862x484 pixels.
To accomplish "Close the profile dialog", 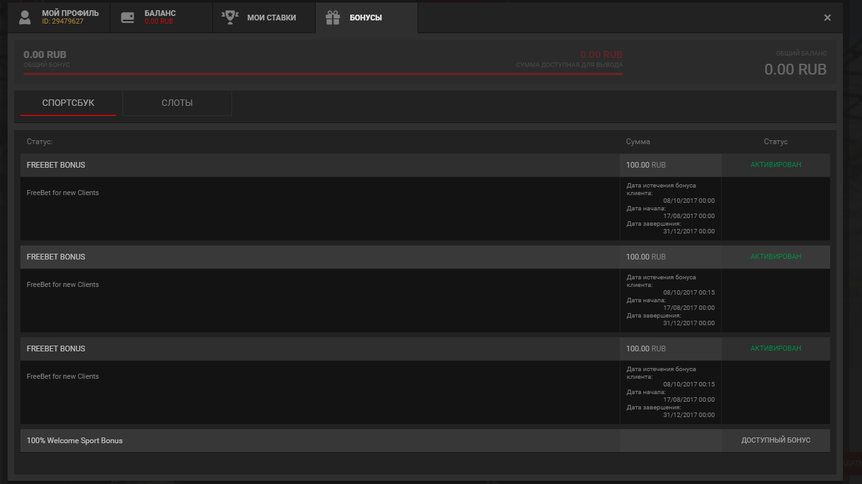I will pyautogui.click(x=828, y=17).
